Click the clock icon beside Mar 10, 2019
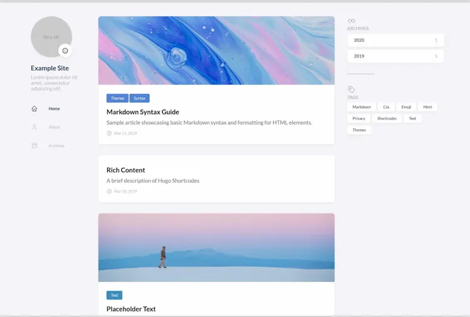 [x=109, y=191]
